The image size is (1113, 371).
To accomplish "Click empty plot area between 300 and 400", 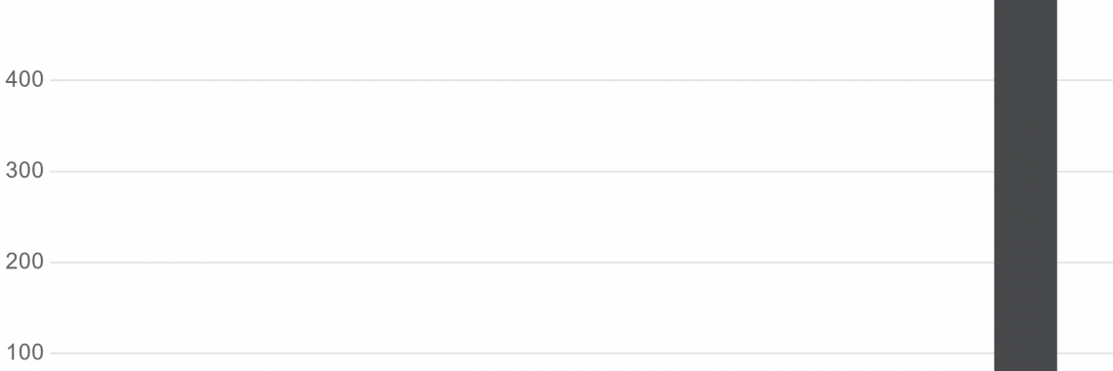I will pos(521,126).
